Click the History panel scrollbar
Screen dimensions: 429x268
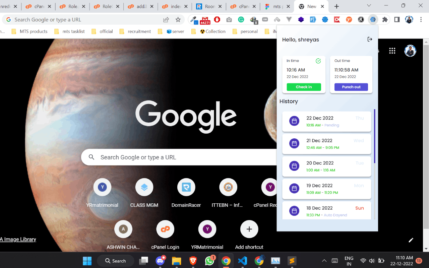click(x=374, y=136)
